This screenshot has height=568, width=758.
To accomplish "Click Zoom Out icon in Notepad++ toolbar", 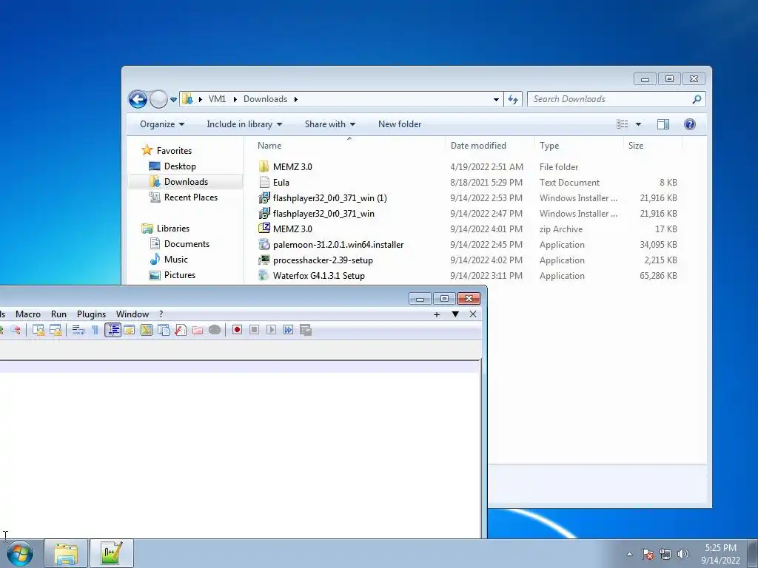I will pyautogui.click(x=16, y=330).
